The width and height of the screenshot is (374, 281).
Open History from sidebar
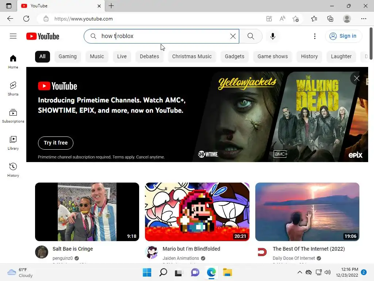click(13, 170)
